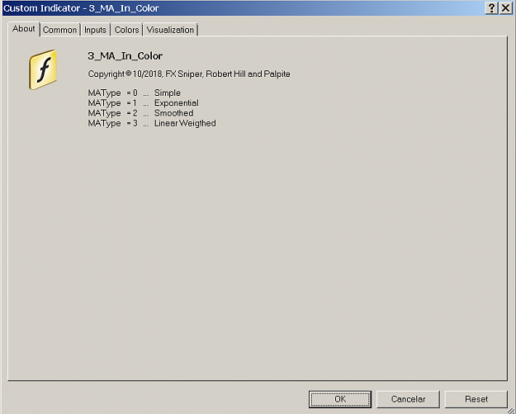Click the dialog title bar text

[81, 8]
